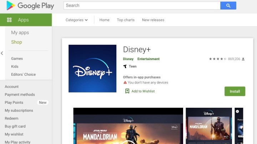Expand the Categories dropdown

(x=76, y=20)
